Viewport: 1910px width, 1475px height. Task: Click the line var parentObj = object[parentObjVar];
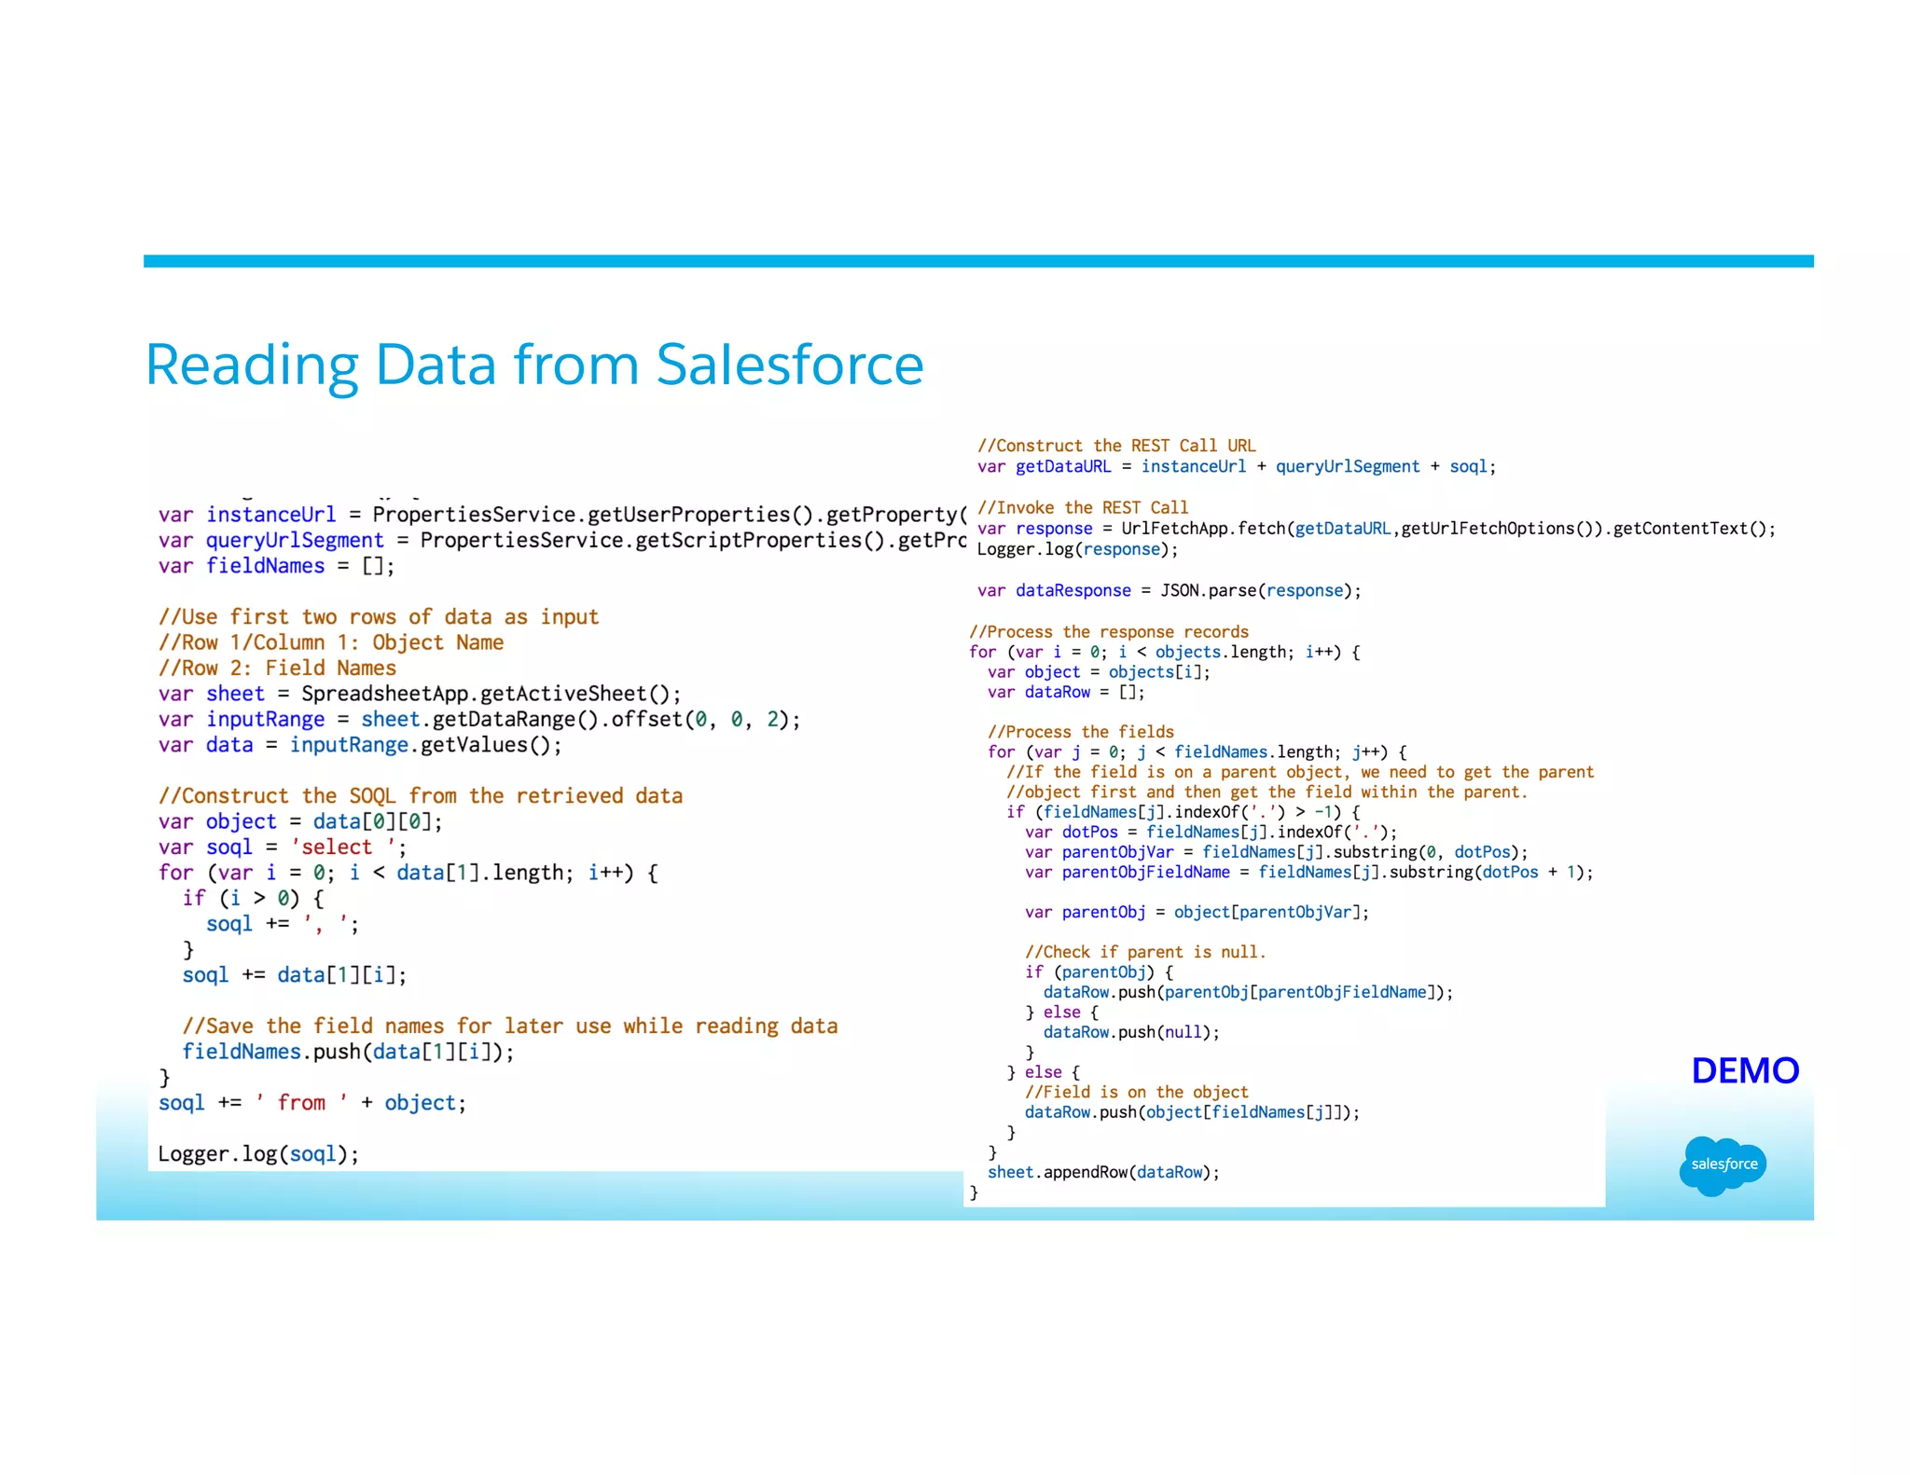click(x=1197, y=912)
